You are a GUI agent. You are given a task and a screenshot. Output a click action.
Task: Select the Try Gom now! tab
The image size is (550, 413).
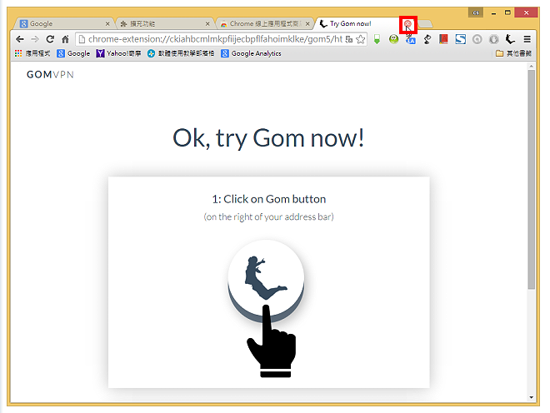click(x=365, y=24)
